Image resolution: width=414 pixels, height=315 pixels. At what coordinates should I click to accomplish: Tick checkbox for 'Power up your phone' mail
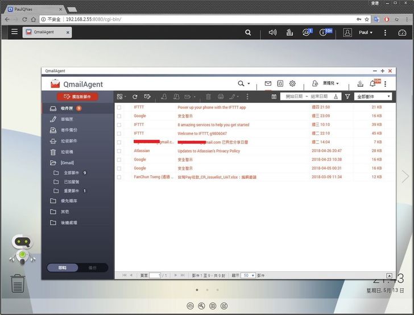(x=119, y=107)
